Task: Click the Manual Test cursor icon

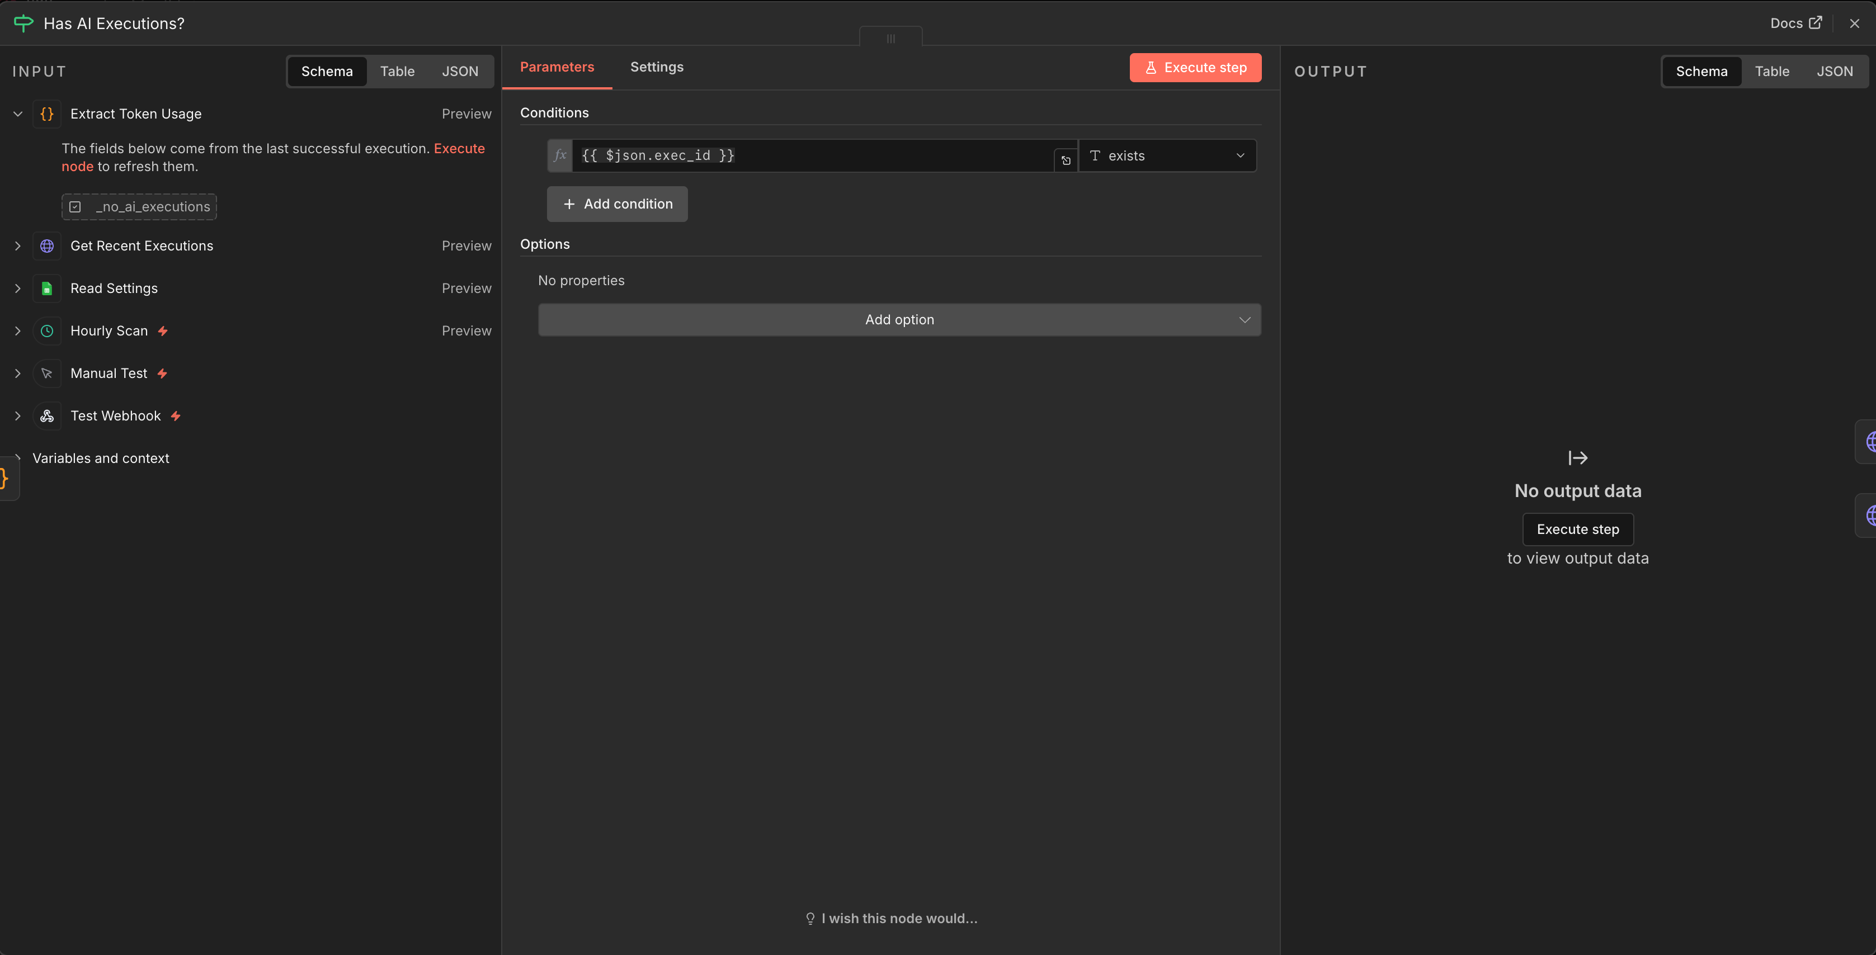Action: pos(46,374)
